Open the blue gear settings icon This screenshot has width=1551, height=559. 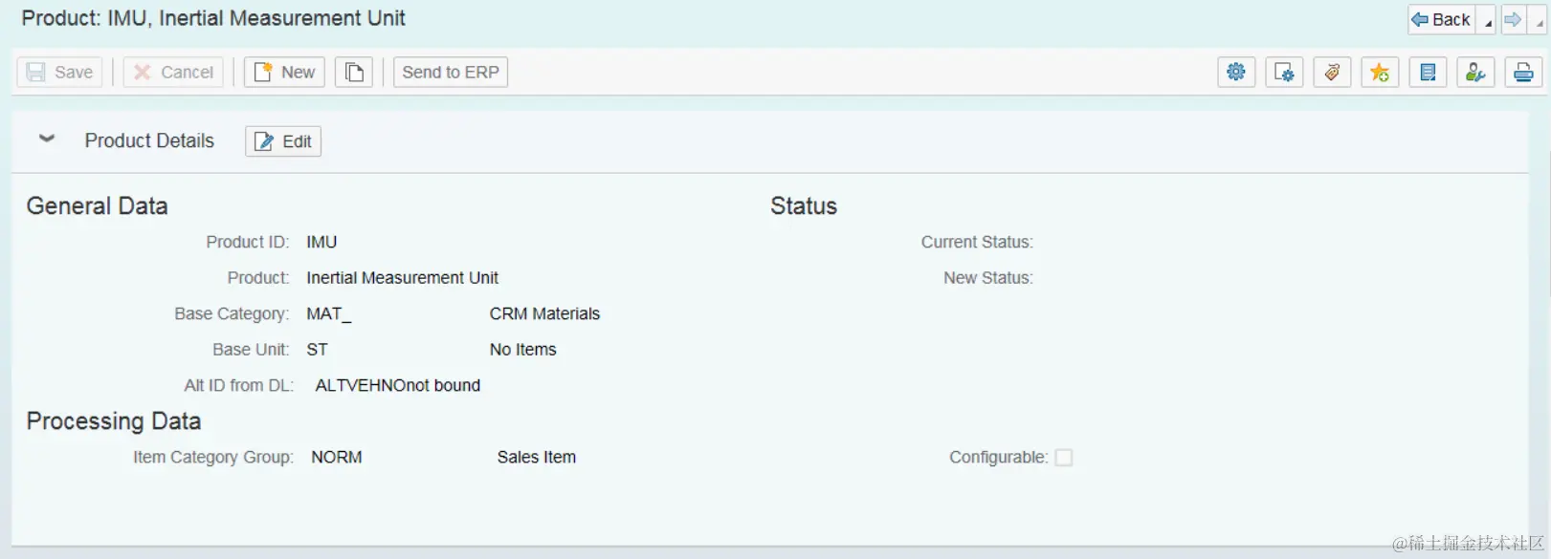[1236, 72]
